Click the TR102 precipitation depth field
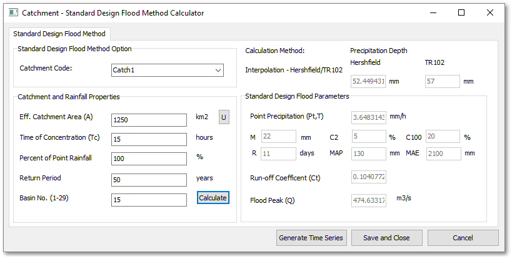This screenshot has height=259, width=512. click(443, 82)
